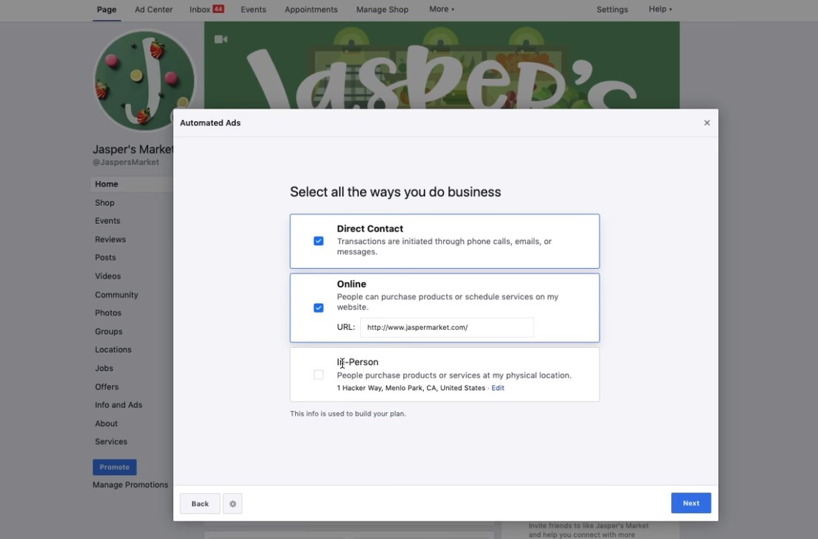Screen dimensions: 818x539
Task: Click the In-Person option title
Action: click(x=358, y=362)
